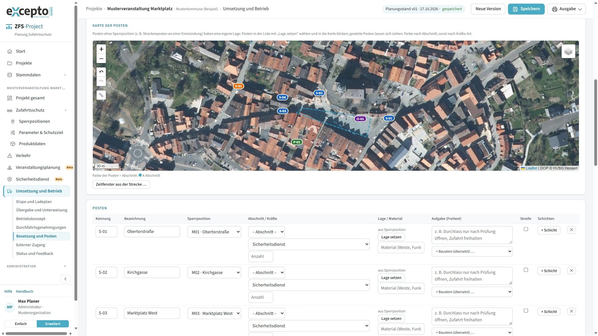This screenshot has width=598, height=336.
Task: Click the Bezeichnung field Marktplatz West
Action: click(x=152, y=313)
